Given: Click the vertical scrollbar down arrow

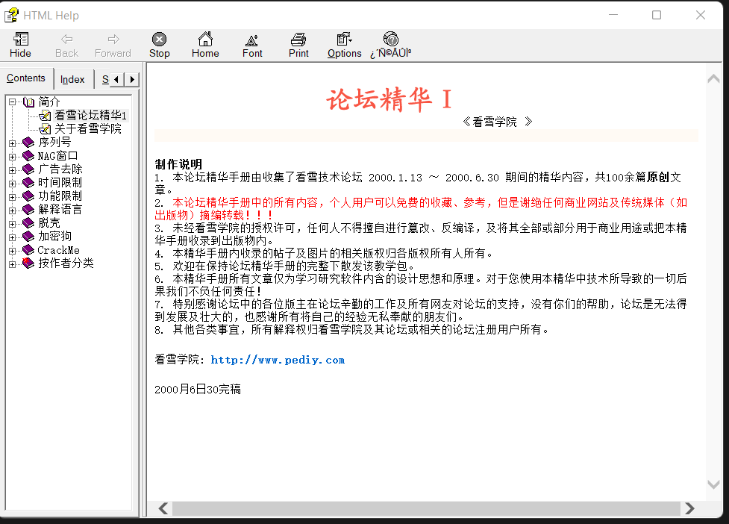Looking at the screenshot, I should coord(713,484).
